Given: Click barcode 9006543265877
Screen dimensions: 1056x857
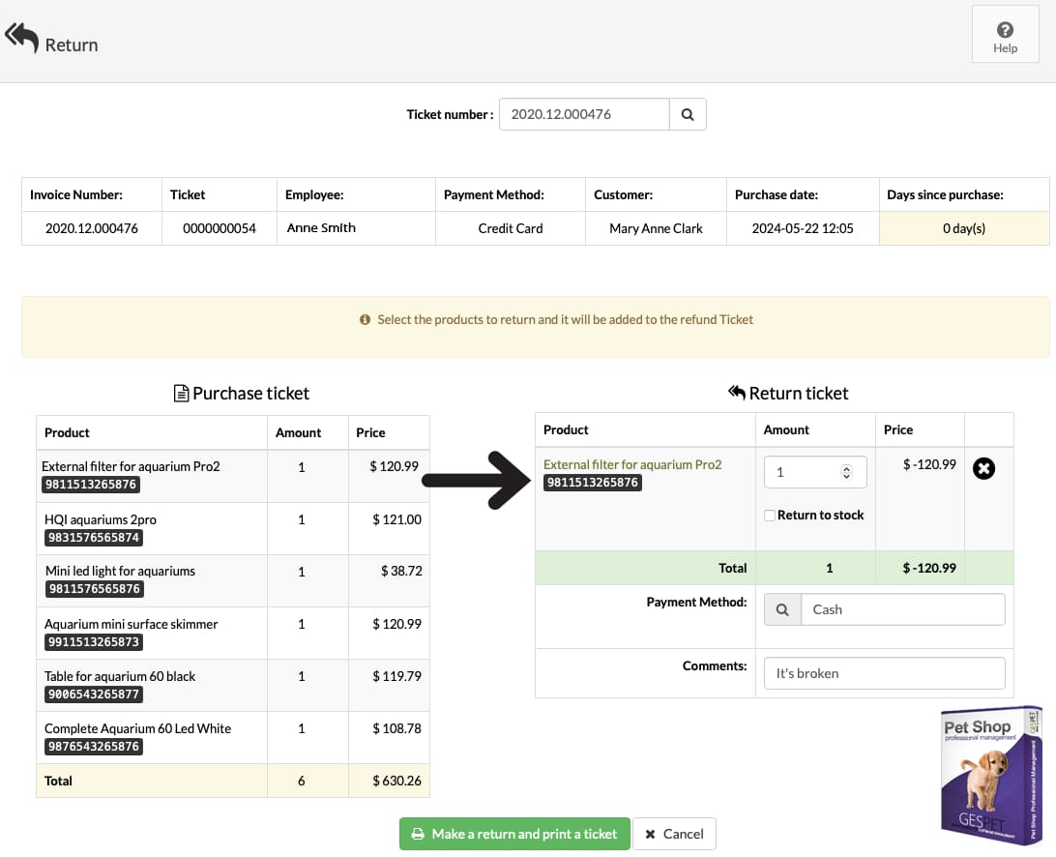Looking at the screenshot, I should pyautogui.click(x=94, y=694).
